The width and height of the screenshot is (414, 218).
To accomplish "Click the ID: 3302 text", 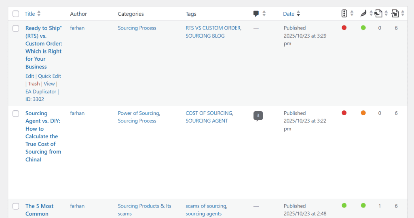I will pyautogui.click(x=35, y=99).
